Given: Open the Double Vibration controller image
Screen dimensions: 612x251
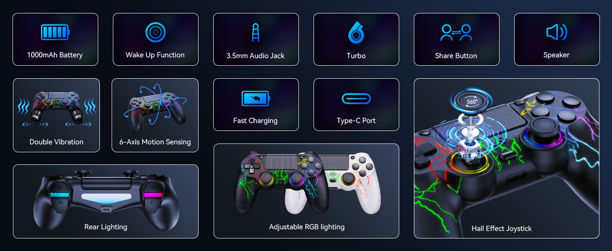Looking at the screenshot, I should coord(56,107).
